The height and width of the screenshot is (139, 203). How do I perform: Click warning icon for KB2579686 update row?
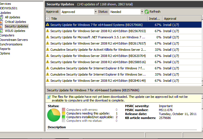(x=48, y=25)
